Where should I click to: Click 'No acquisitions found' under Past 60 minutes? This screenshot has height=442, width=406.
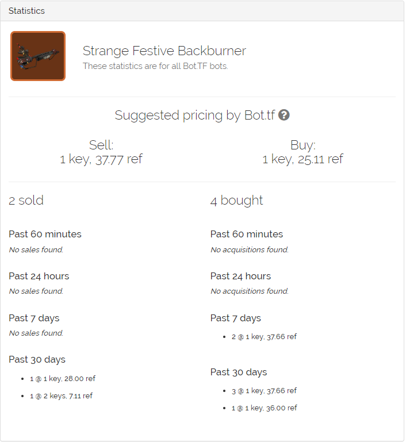(250, 250)
